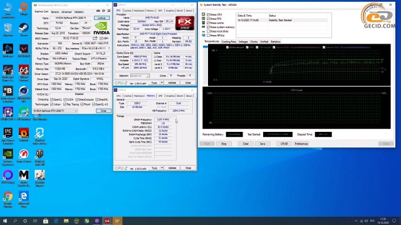Click CPUID button in AIDA64

pos(284,144)
